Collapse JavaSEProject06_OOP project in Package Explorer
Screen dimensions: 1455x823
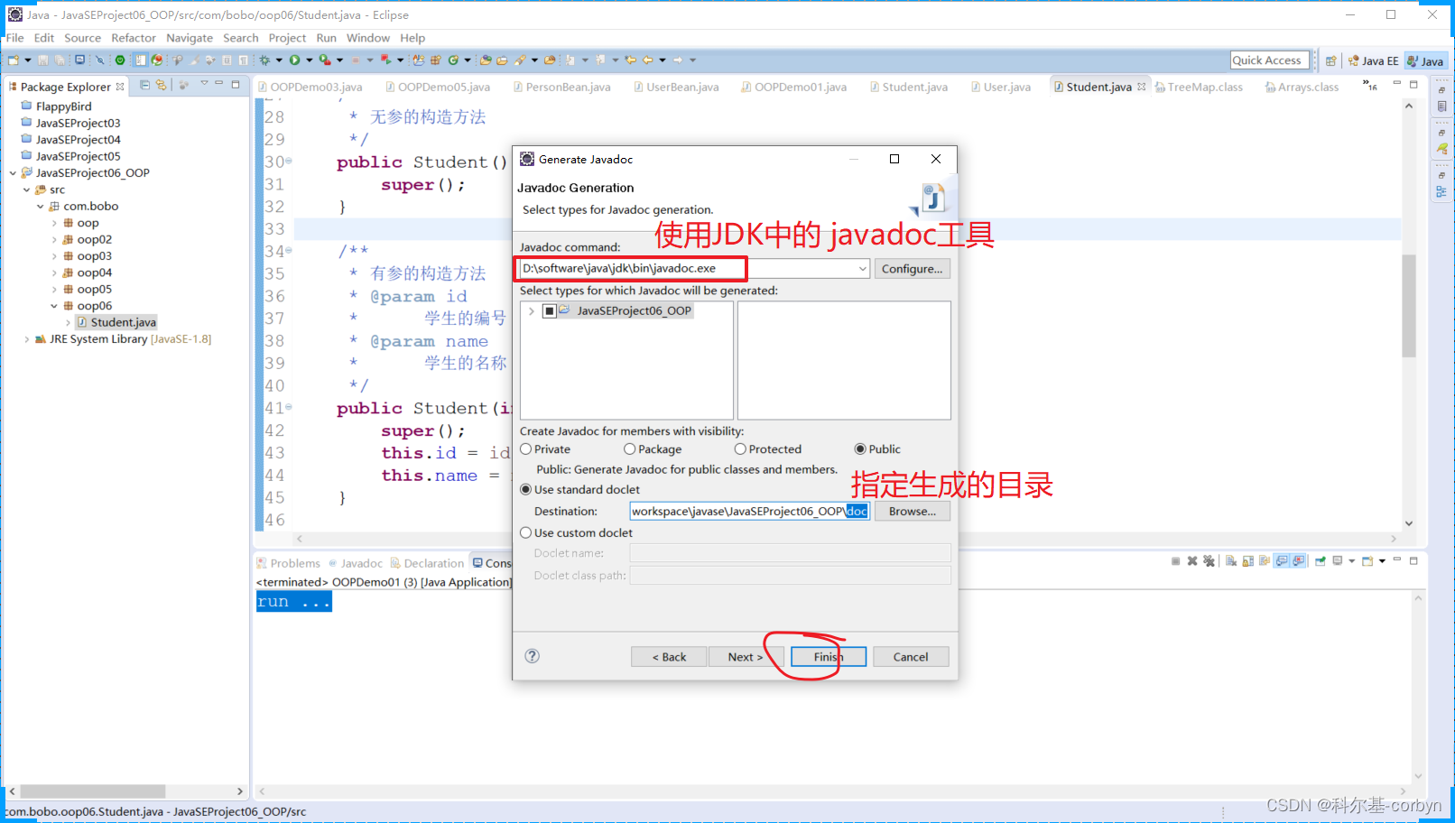pyautogui.click(x=13, y=173)
